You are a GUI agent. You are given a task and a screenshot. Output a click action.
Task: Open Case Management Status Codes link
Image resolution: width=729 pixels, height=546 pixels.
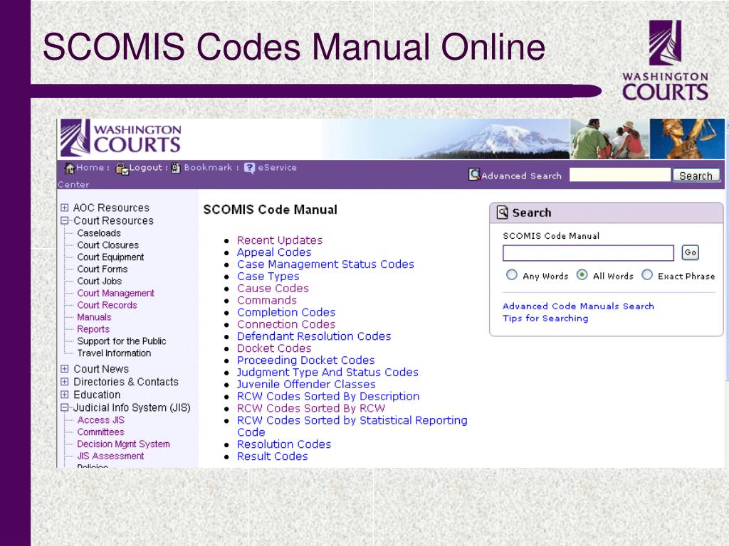(x=325, y=264)
